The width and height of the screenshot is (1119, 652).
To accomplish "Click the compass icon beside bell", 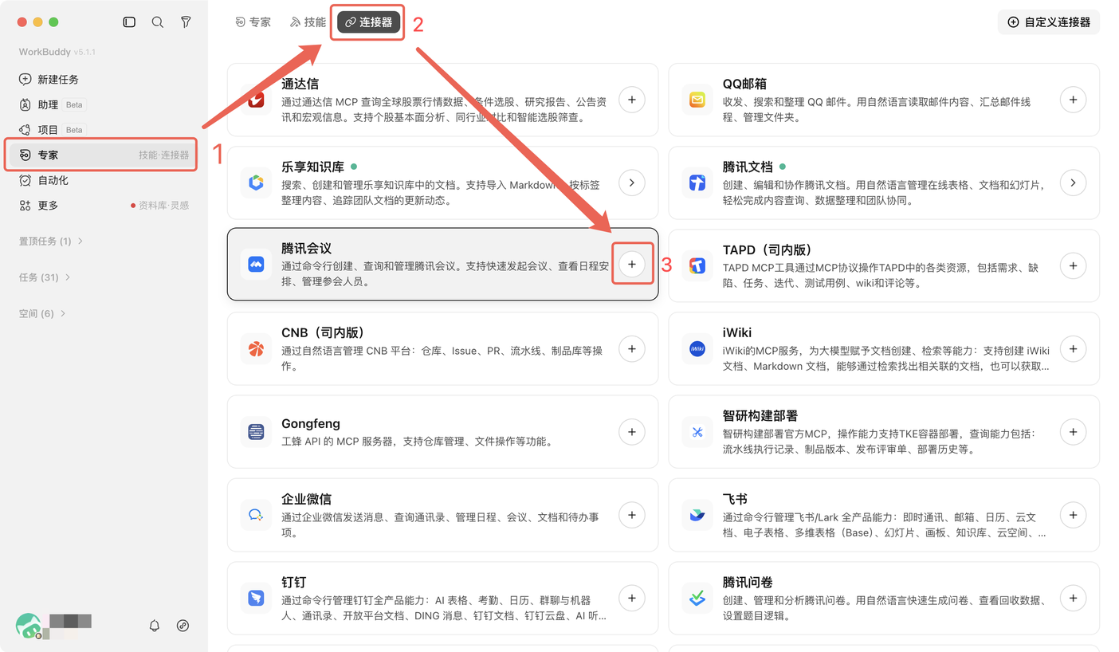I will pos(183,626).
